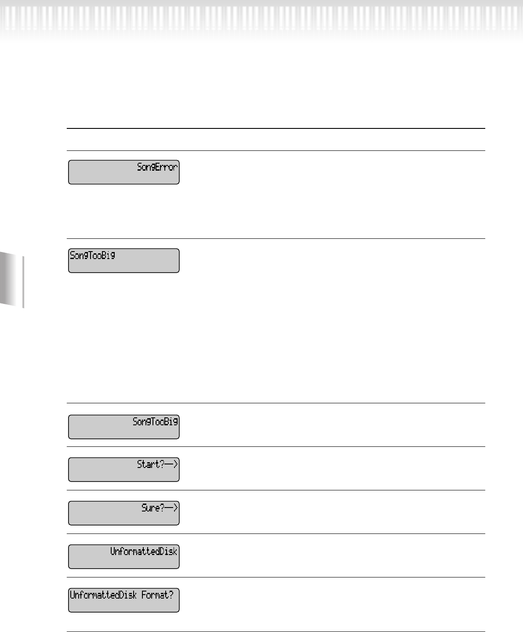Click UnformattedDisk text in last display

[103, 595]
